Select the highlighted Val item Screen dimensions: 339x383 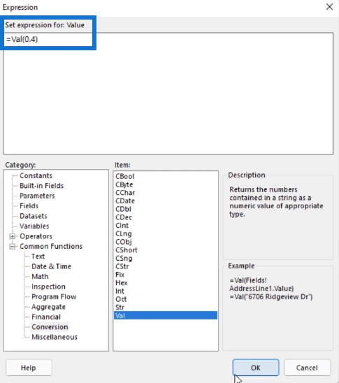pos(166,315)
